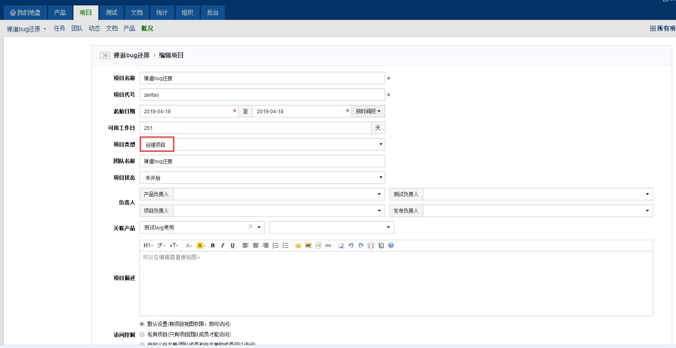Screen dimensions: 676x348
Task: Toggle underline formatting in description editor
Action: tap(232, 246)
